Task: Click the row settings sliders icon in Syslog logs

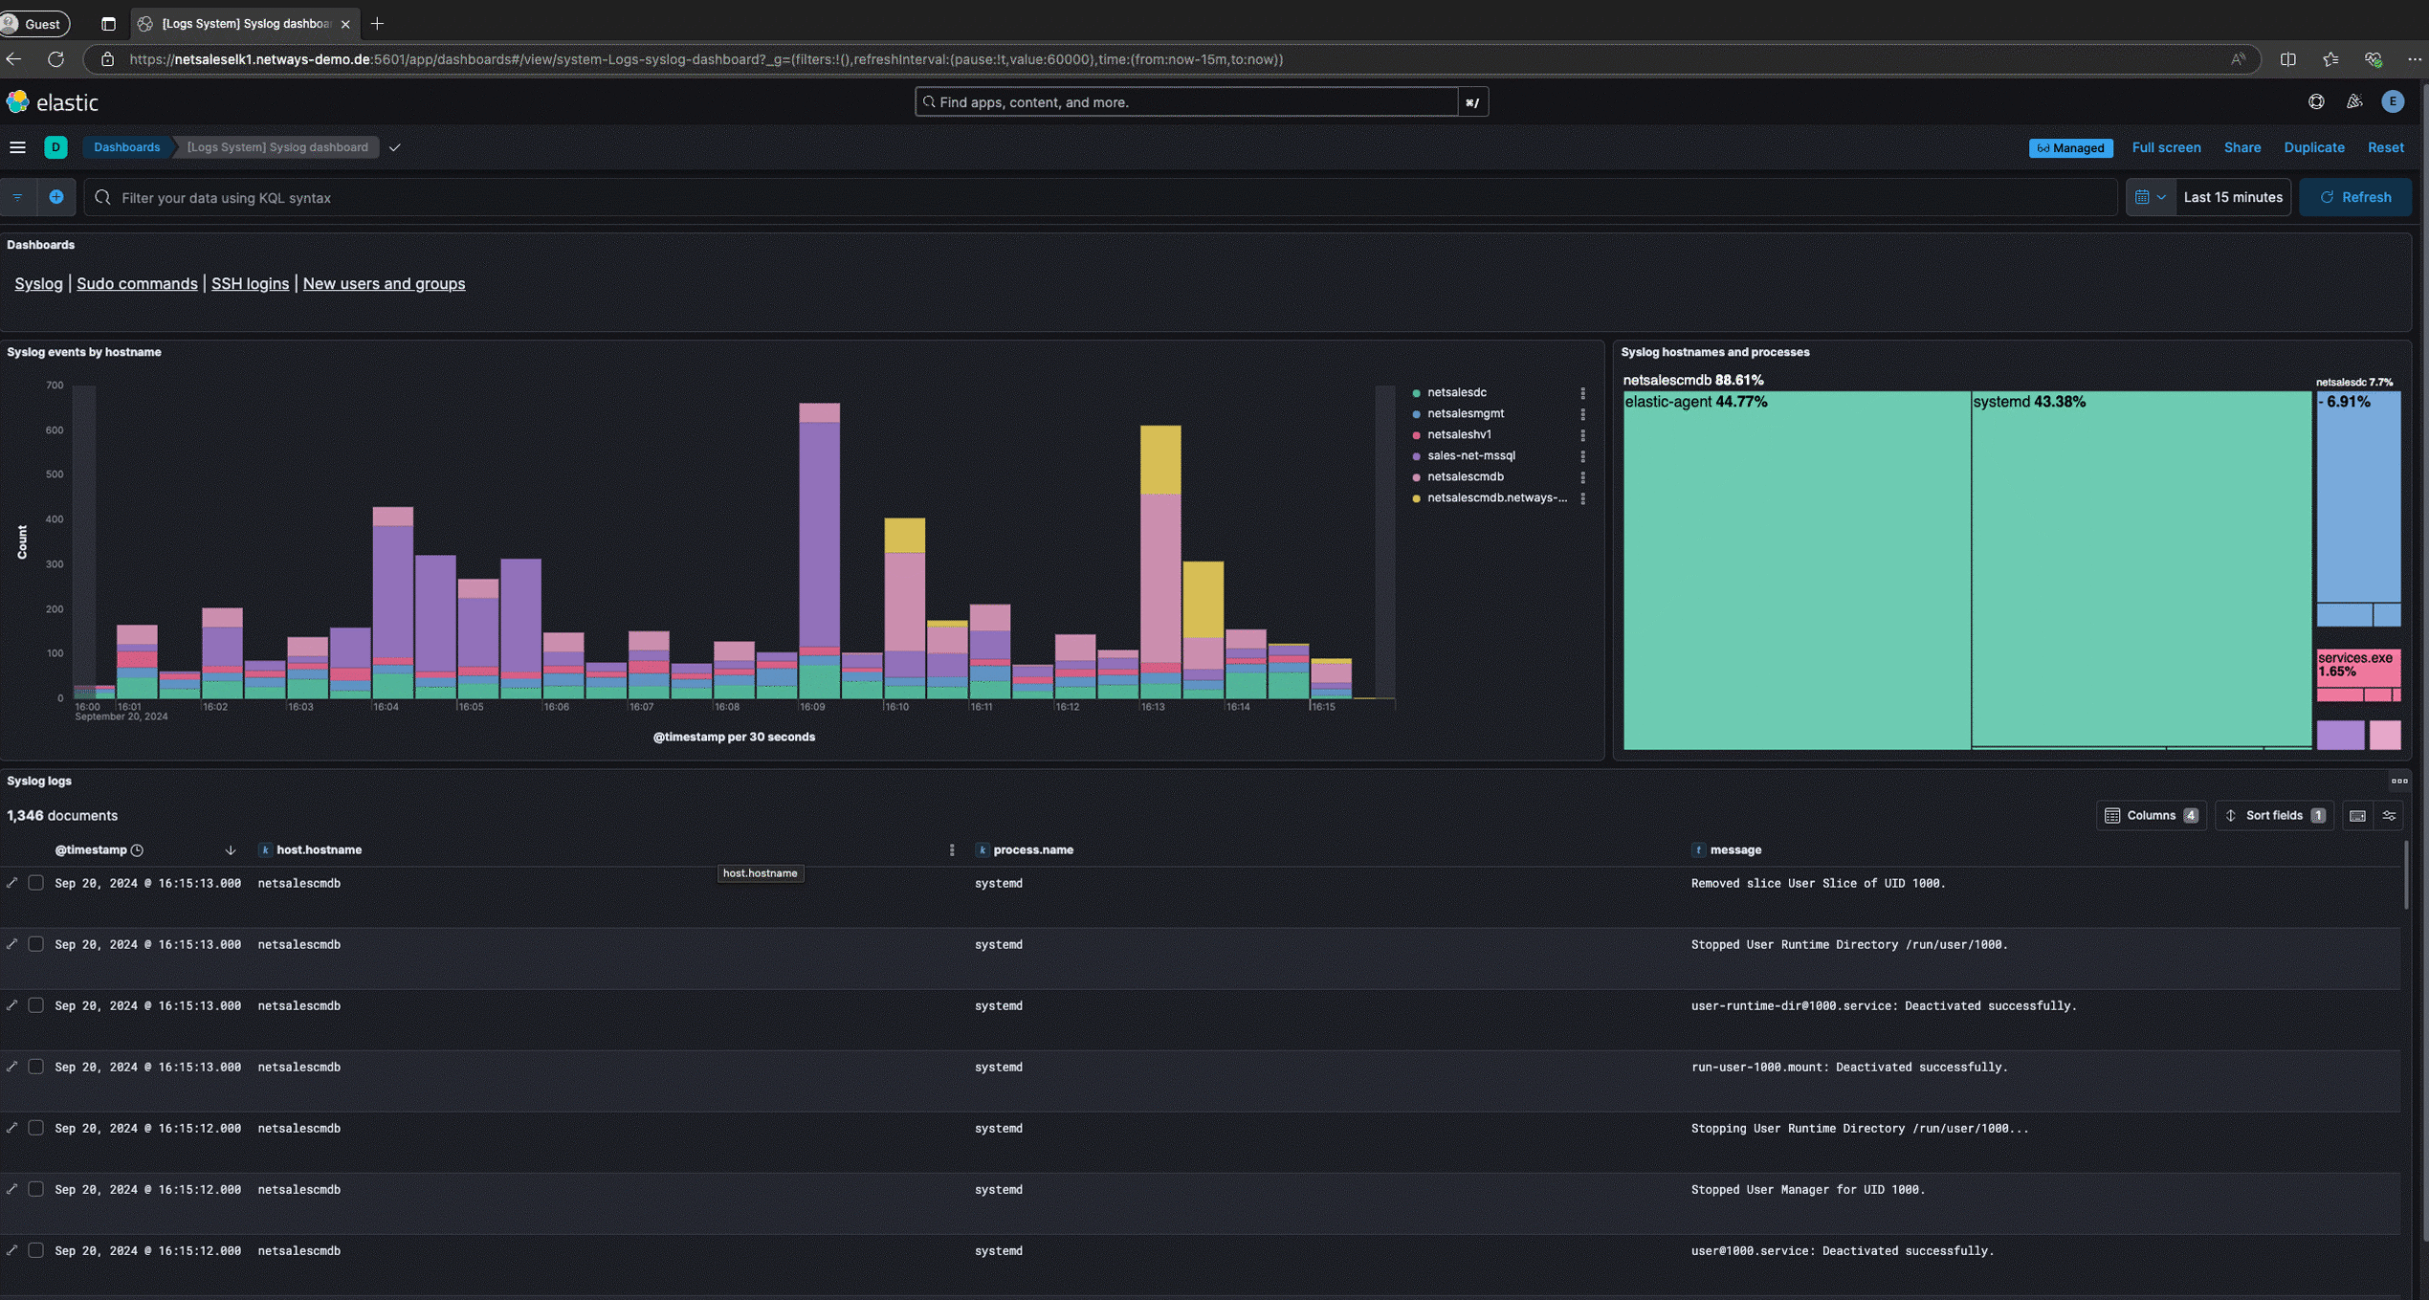Action: [2389, 815]
